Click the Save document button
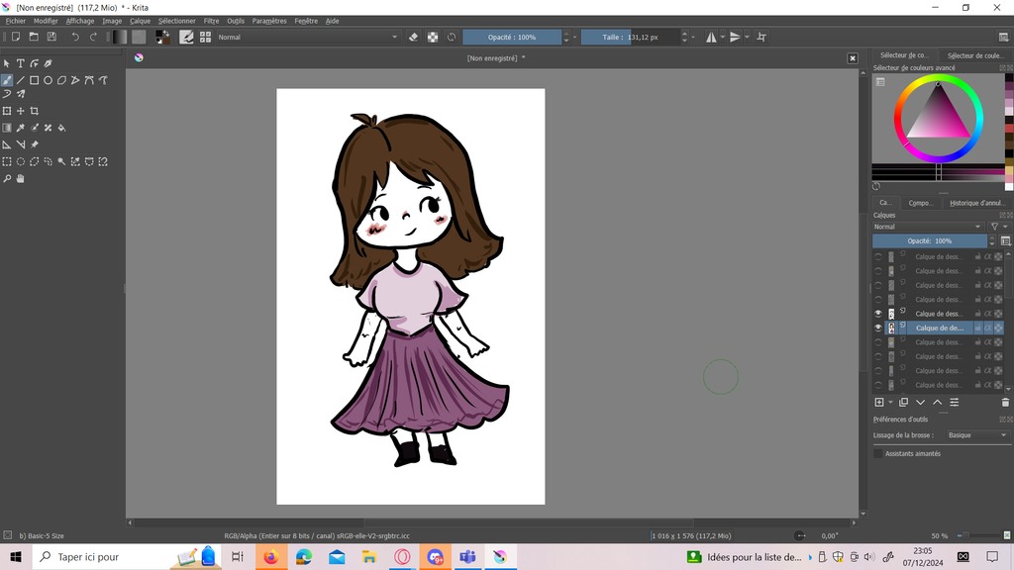The image size is (1014, 570). click(x=51, y=37)
